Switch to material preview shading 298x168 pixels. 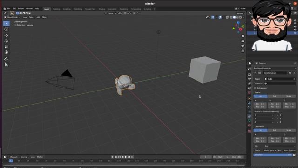(237, 17)
